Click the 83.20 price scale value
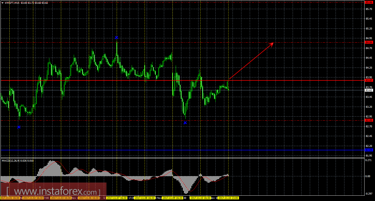The width and height of the screenshot is (375, 201). tap(369, 107)
